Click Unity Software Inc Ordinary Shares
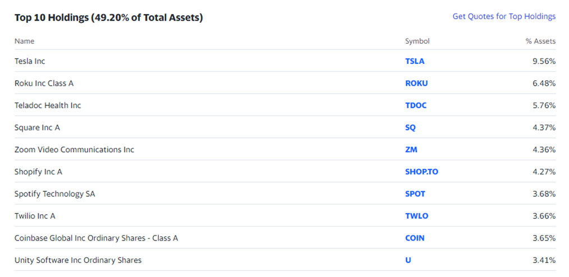 click(x=78, y=260)
